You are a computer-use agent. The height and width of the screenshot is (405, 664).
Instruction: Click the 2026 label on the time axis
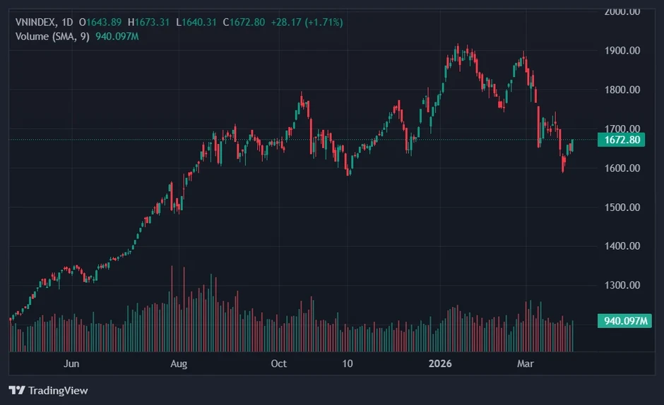[440, 363]
